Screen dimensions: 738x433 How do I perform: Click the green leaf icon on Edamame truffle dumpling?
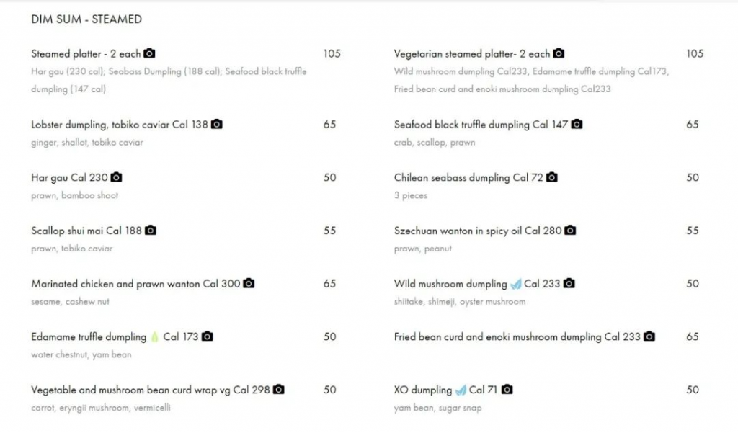[154, 336]
